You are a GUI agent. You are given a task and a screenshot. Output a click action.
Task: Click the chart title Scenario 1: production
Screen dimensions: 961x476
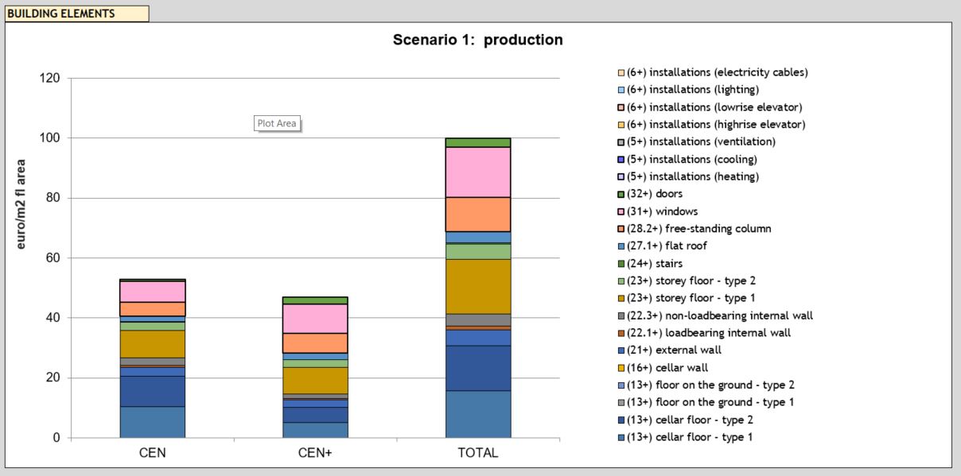(478, 39)
